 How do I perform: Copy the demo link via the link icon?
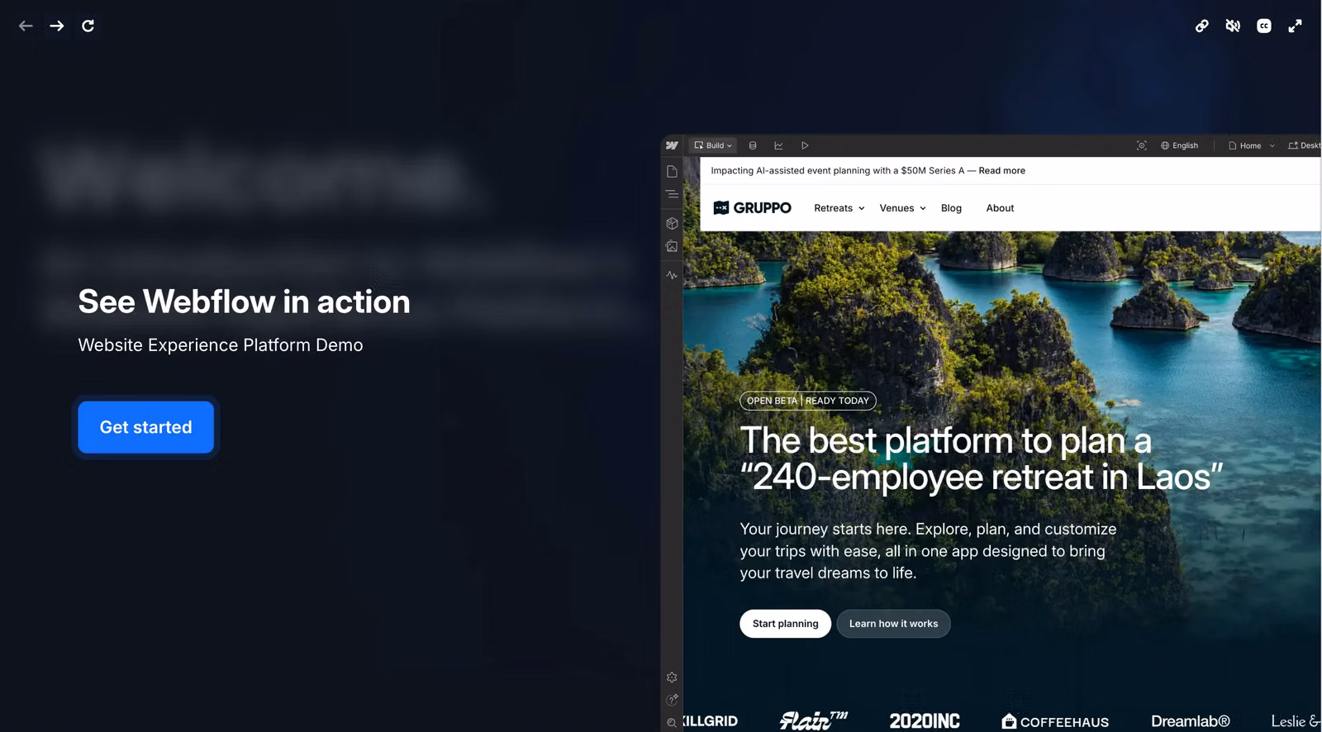(1201, 26)
